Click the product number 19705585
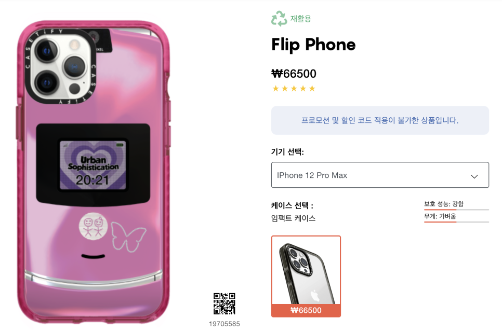The height and width of the screenshot is (332, 502). point(224,324)
